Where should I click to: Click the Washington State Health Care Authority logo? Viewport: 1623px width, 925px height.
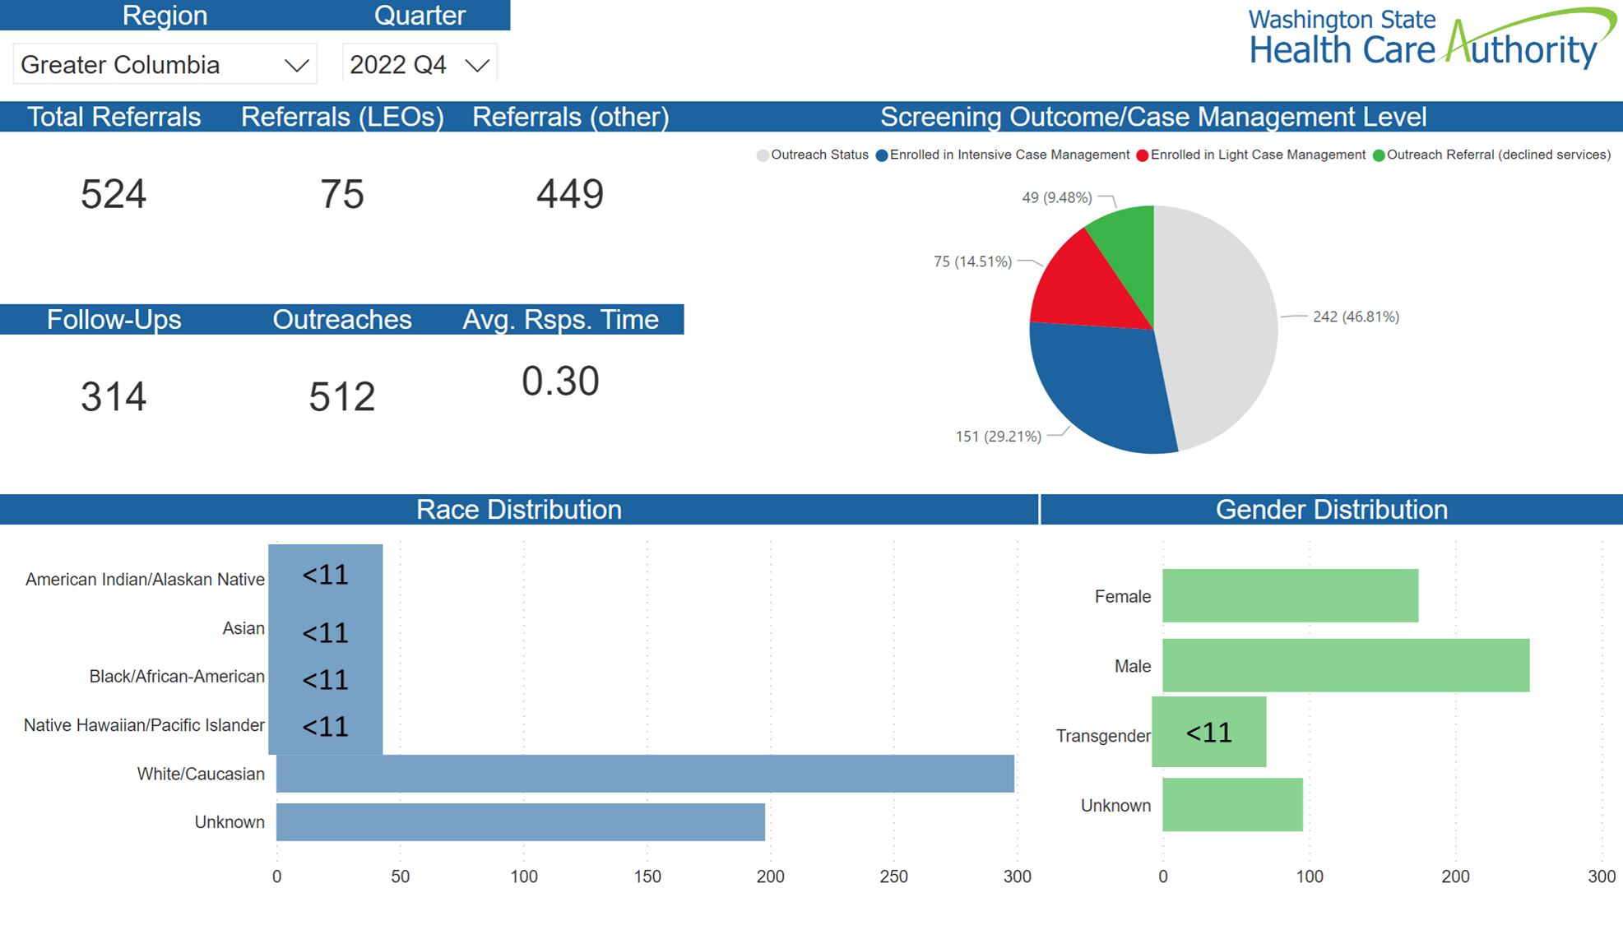(x=1432, y=38)
